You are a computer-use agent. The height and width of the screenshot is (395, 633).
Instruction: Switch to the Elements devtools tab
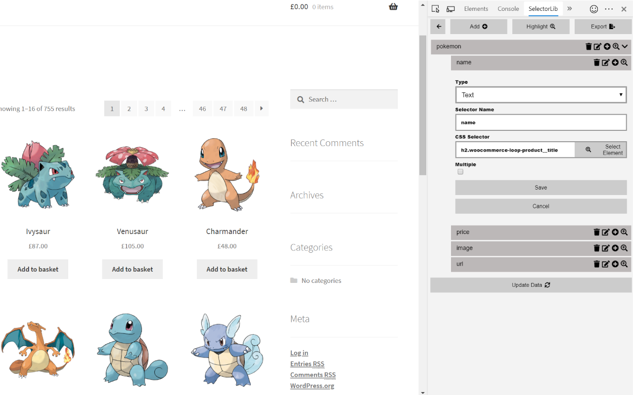476,9
